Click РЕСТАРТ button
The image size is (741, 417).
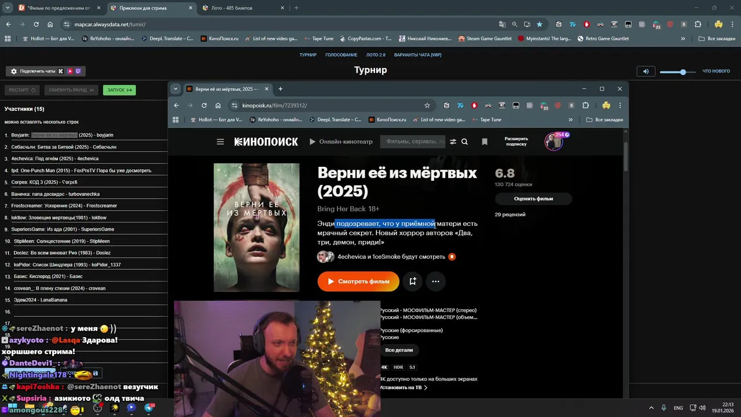tap(23, 90)
